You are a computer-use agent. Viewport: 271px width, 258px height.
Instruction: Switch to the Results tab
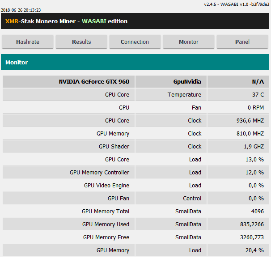(x=81, y=42)
